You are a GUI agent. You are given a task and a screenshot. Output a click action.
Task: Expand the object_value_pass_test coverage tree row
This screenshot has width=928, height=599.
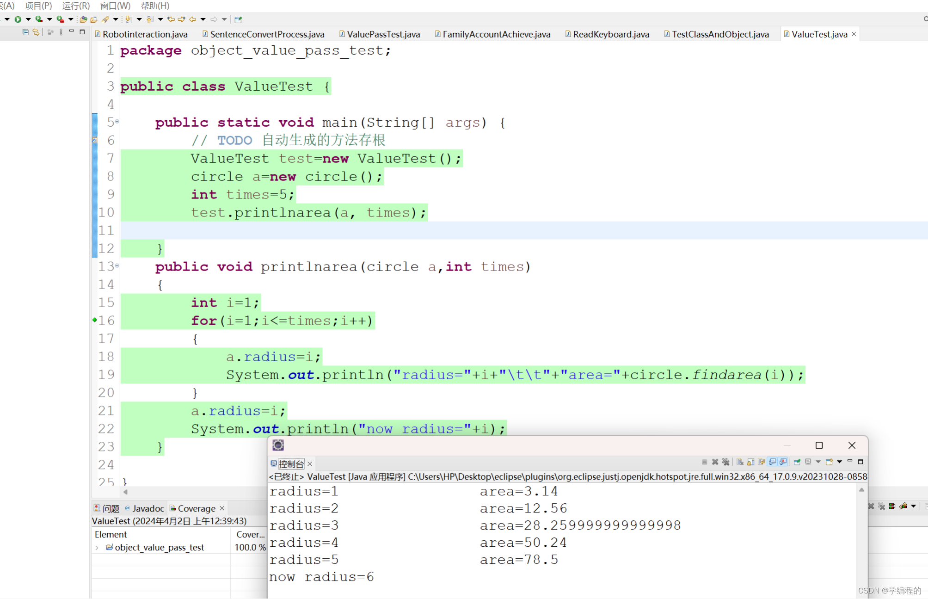(97, 547)
